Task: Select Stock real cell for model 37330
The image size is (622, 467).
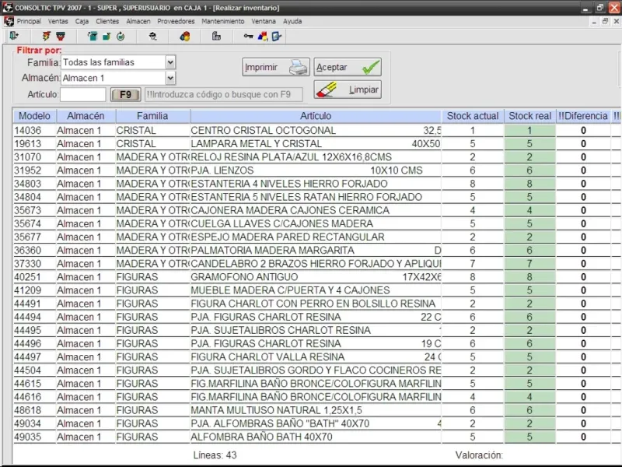Action: [529, 264]
